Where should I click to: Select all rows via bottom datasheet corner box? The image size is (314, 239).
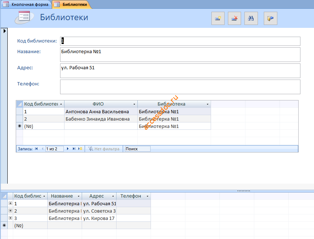tap(4, 196)
